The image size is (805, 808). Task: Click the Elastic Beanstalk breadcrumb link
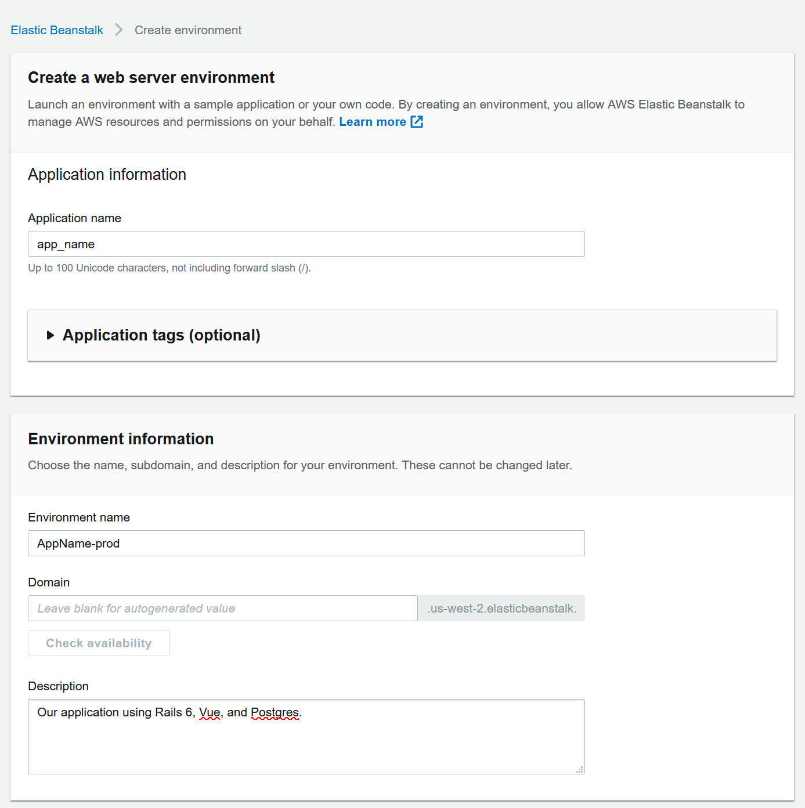[57, 30]
